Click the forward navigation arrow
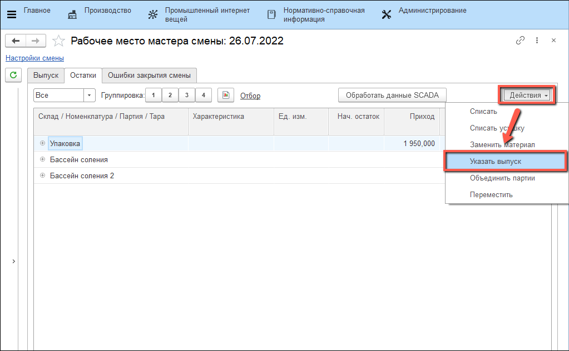569x351 pixels. click(x=35, y=41)
